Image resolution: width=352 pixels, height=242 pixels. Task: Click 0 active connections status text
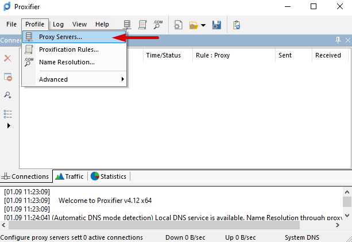pyautogui.click(x=113, y=237)
